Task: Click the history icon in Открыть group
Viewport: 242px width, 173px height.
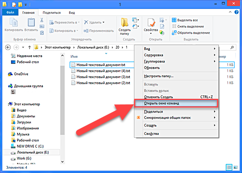Action: click(162, 33)
